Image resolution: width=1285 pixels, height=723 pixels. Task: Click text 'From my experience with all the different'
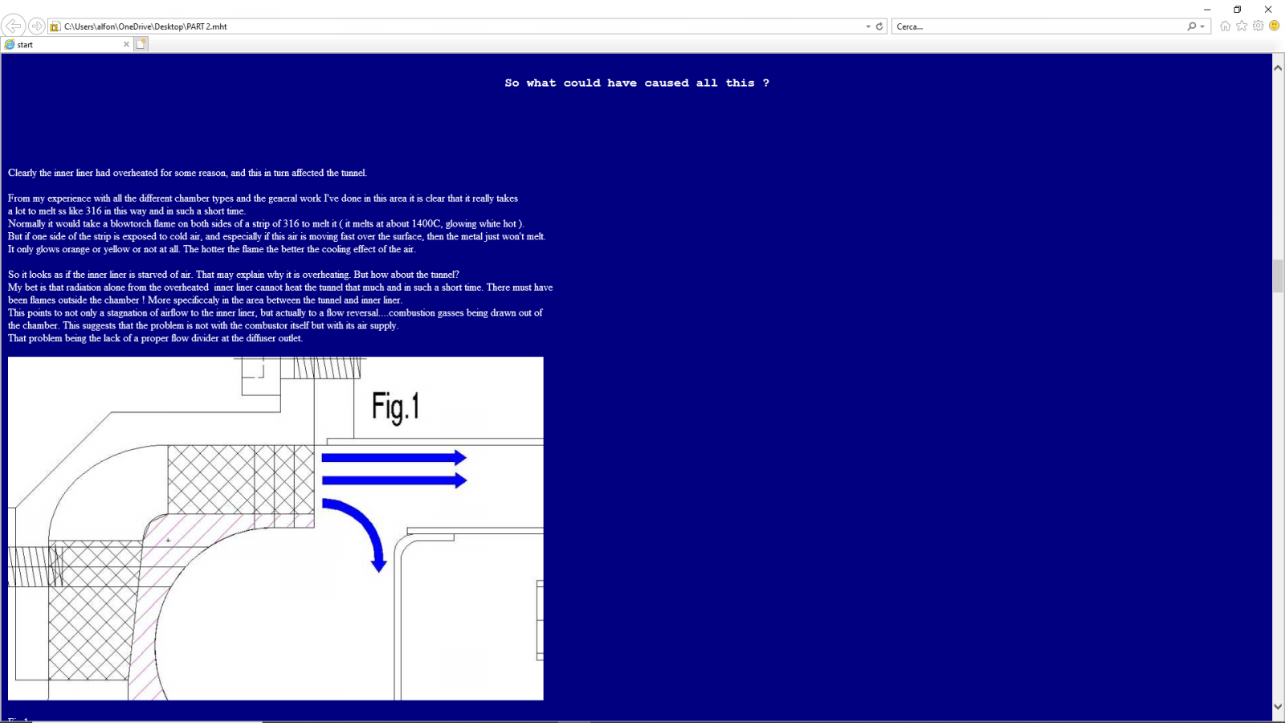97,198
